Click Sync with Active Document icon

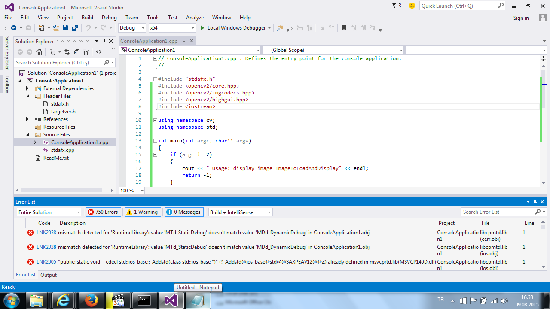click(67, 52)
